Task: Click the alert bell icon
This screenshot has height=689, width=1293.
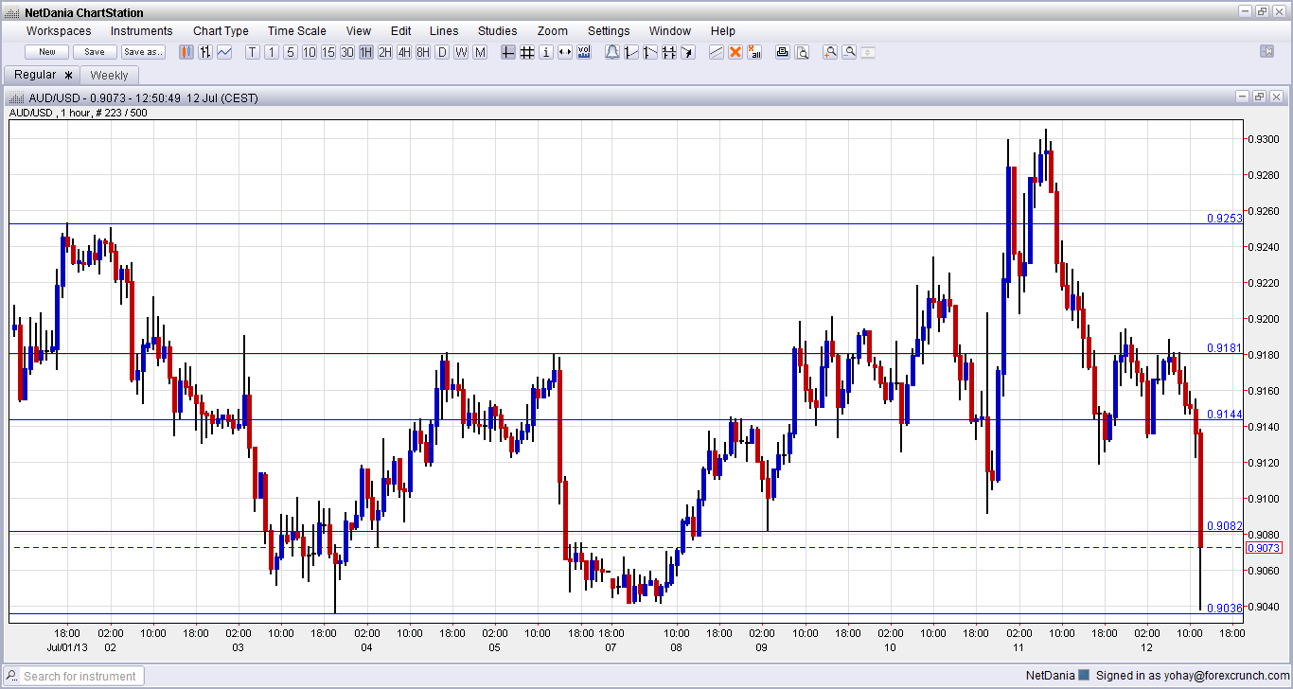Action: pos(612,52)
